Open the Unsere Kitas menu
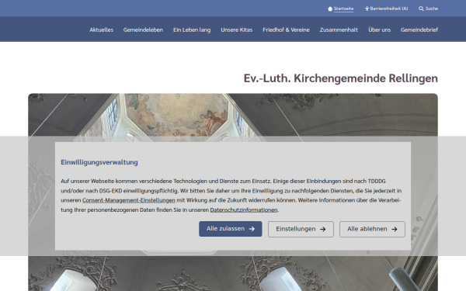The image size is (466, 291). [x=237, y=29]
